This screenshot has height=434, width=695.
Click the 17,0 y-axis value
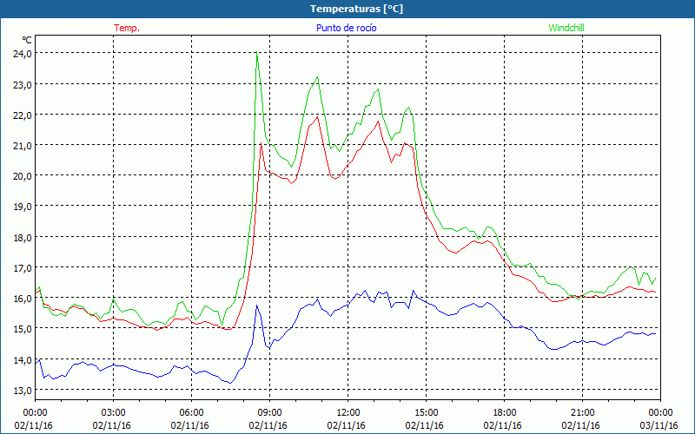point(22,268)
